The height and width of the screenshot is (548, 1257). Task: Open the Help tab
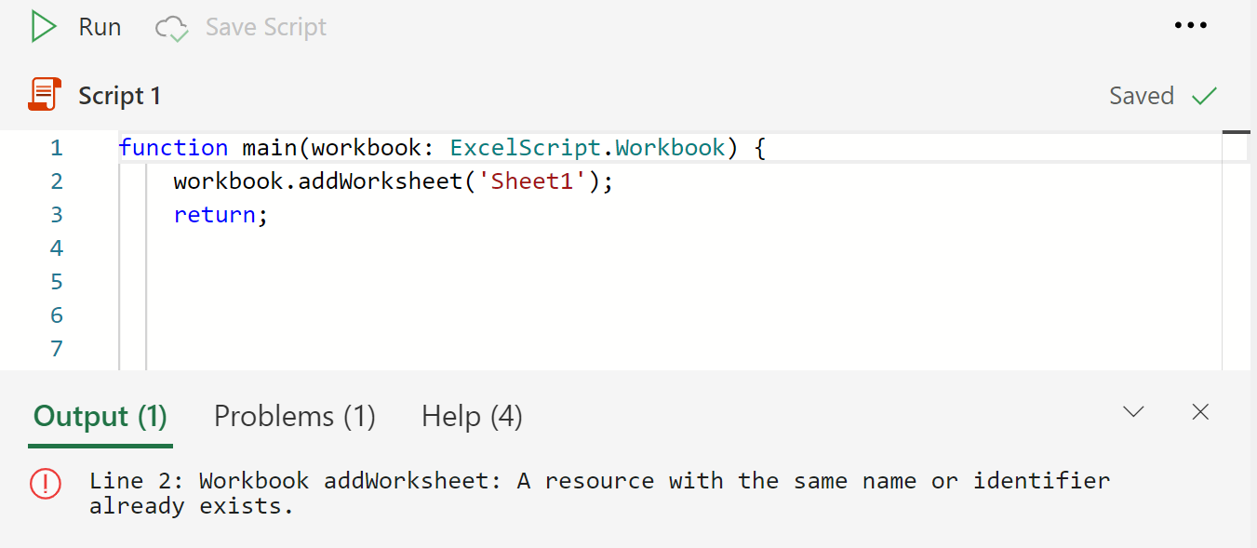pos(471,416)
